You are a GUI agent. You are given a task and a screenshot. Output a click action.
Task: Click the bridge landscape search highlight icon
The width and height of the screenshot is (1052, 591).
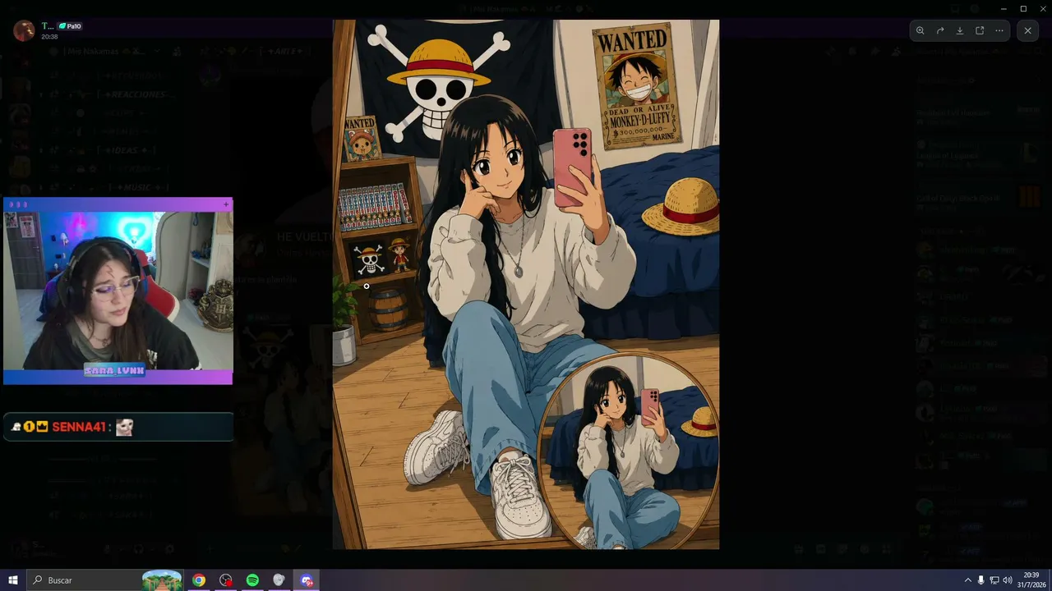(x=162, y=580)
